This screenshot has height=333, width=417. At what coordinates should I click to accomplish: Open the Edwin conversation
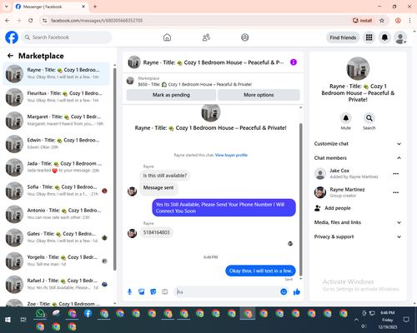click(57, 144)
